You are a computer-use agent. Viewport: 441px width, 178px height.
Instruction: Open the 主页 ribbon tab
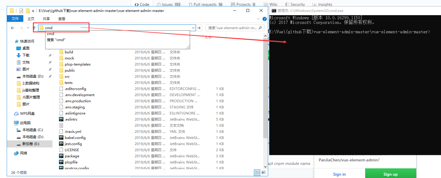[x=31, y=19]
